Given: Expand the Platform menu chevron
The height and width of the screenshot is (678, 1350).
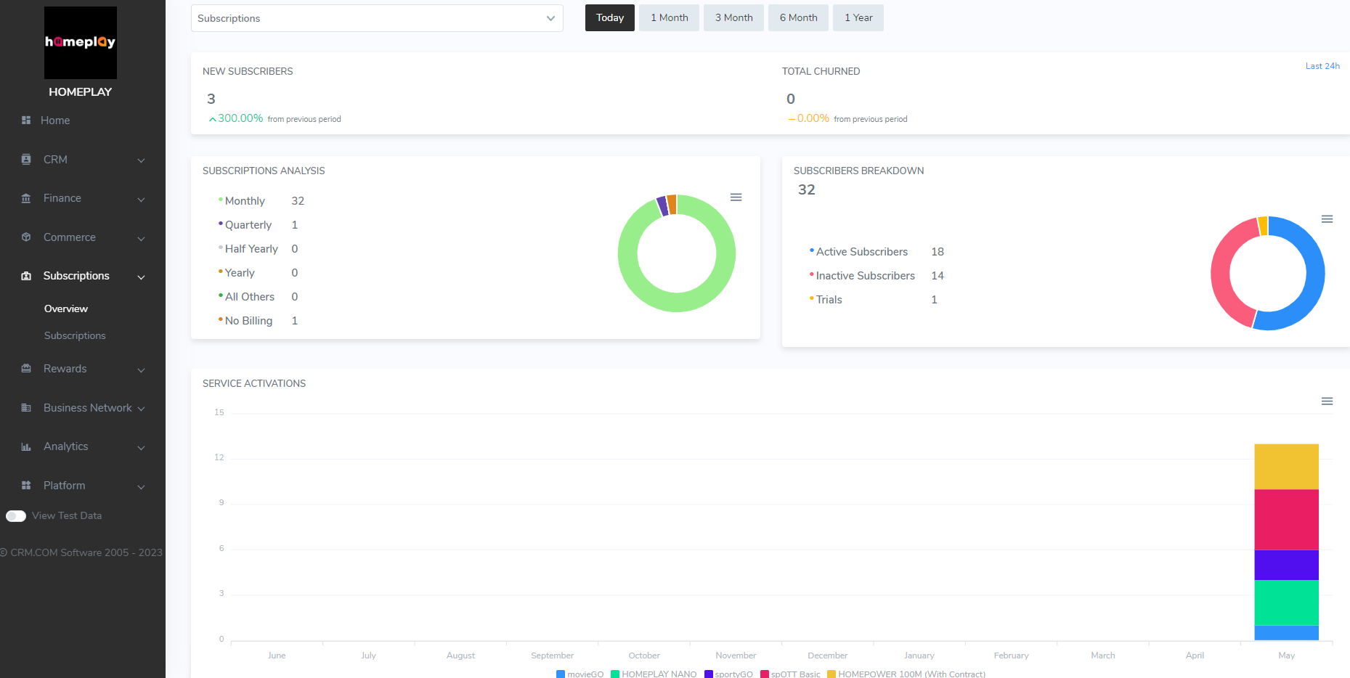Looking at the screenshot, I should click(x=141, y=486).
